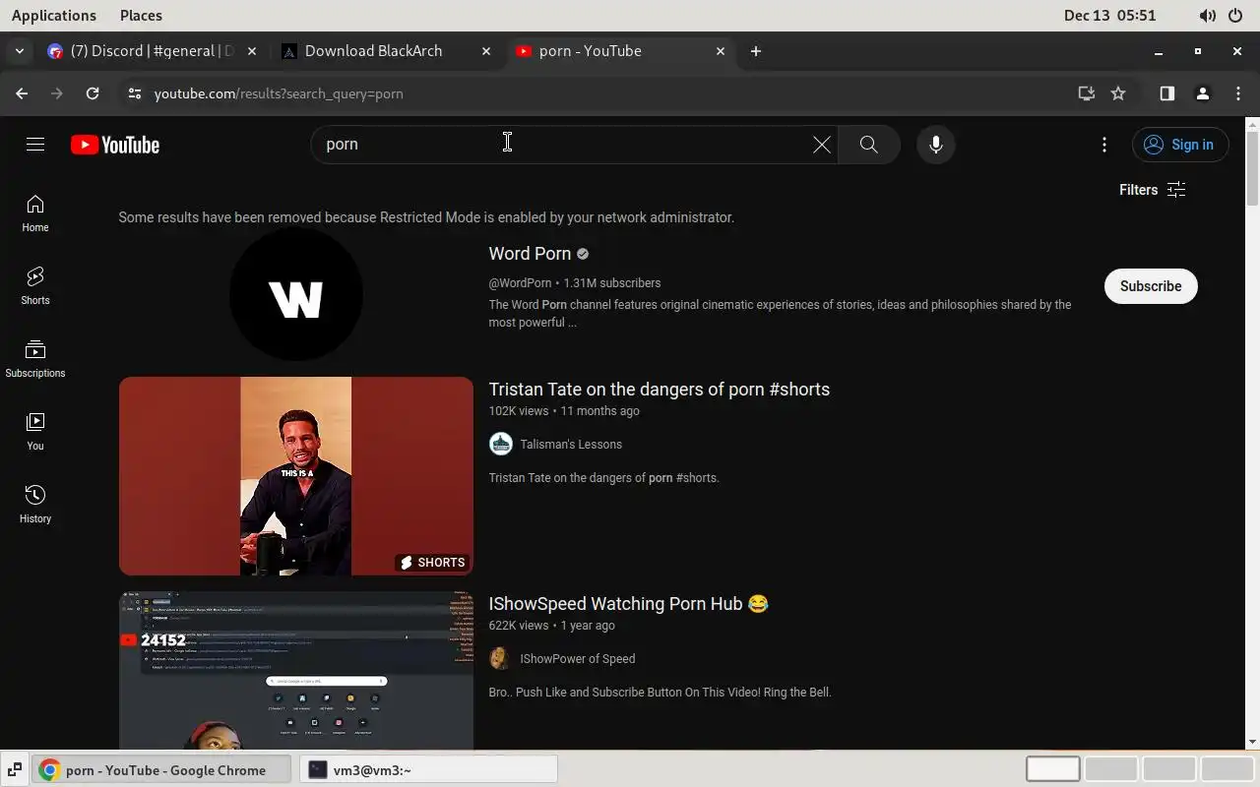The image size is (1260, 787).
Task: Clear the search query with X icon
Action: (822, 145)
